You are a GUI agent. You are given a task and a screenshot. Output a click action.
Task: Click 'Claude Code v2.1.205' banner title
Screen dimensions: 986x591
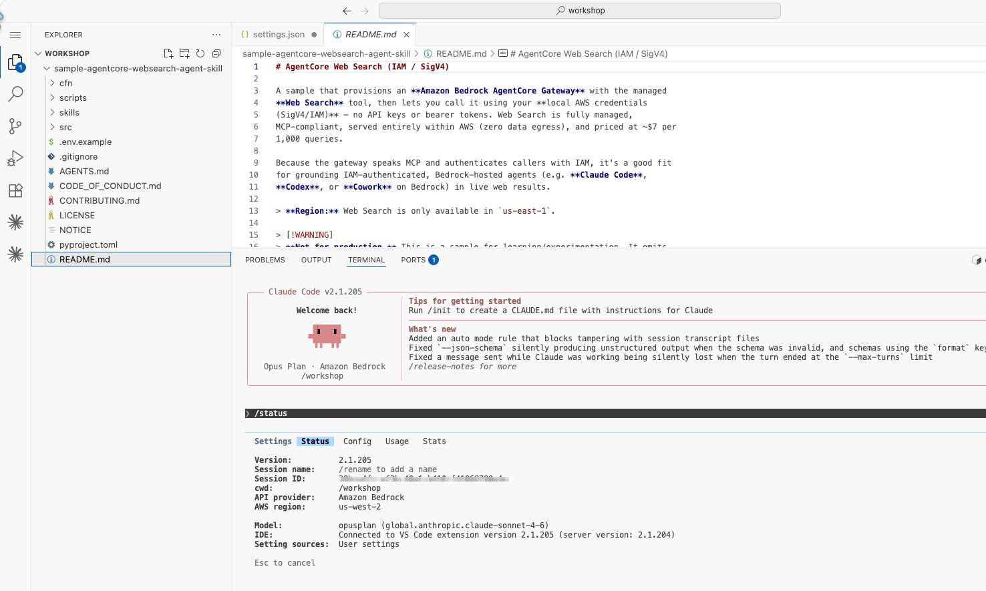(315, 292)
